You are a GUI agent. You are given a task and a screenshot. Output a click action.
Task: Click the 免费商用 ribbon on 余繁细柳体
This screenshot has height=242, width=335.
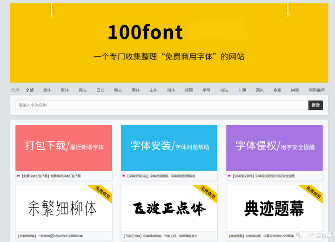[x=103, y=192]
